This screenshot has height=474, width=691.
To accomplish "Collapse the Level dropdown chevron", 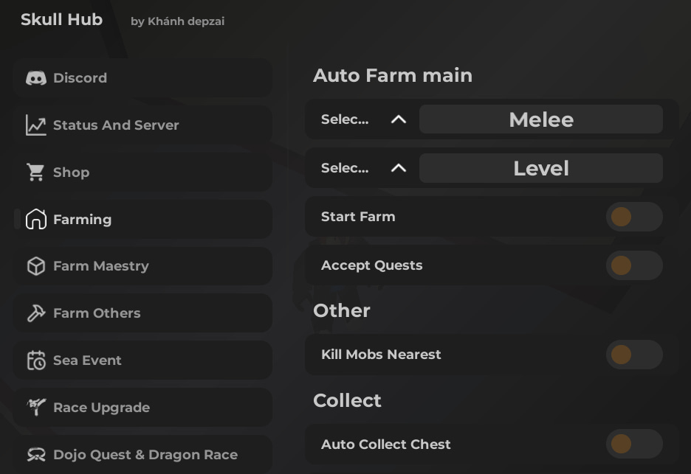I will (x=399, y=167).
